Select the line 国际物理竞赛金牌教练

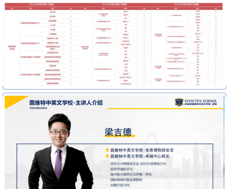(x=126, y=180)
